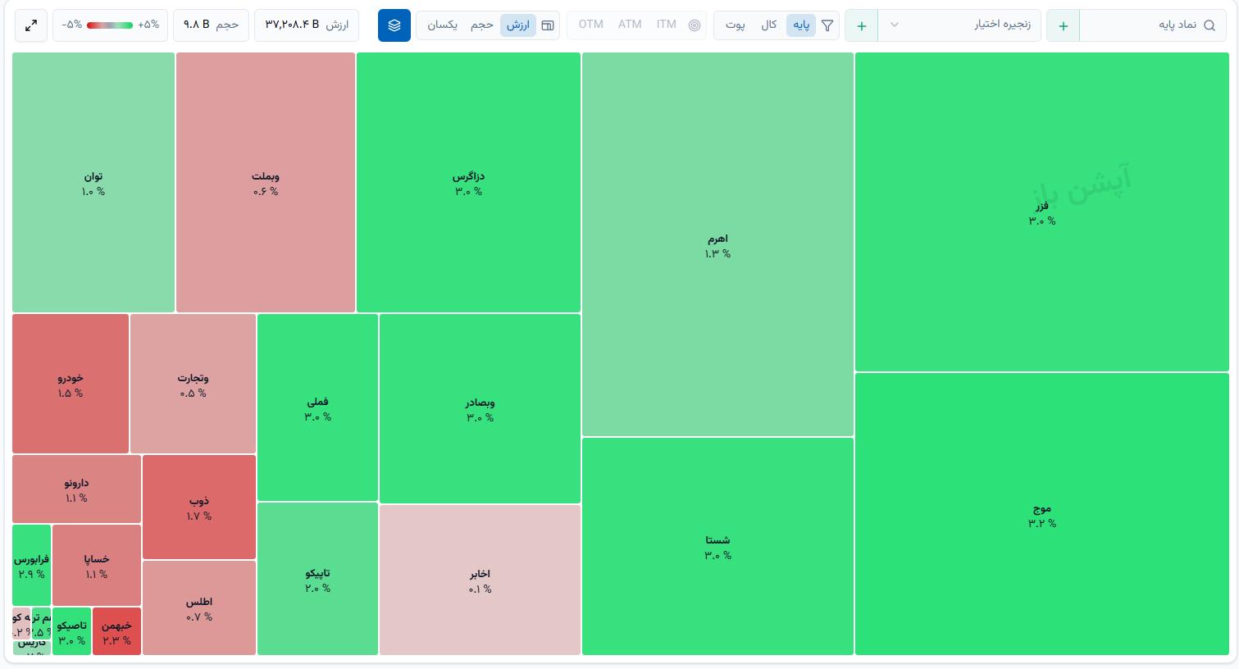This screenshot has height=669, width=1239.
Task: Click the blue layers stack icon
Action: click(394, 25)
